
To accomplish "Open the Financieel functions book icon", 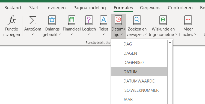I will pos(72,20).
